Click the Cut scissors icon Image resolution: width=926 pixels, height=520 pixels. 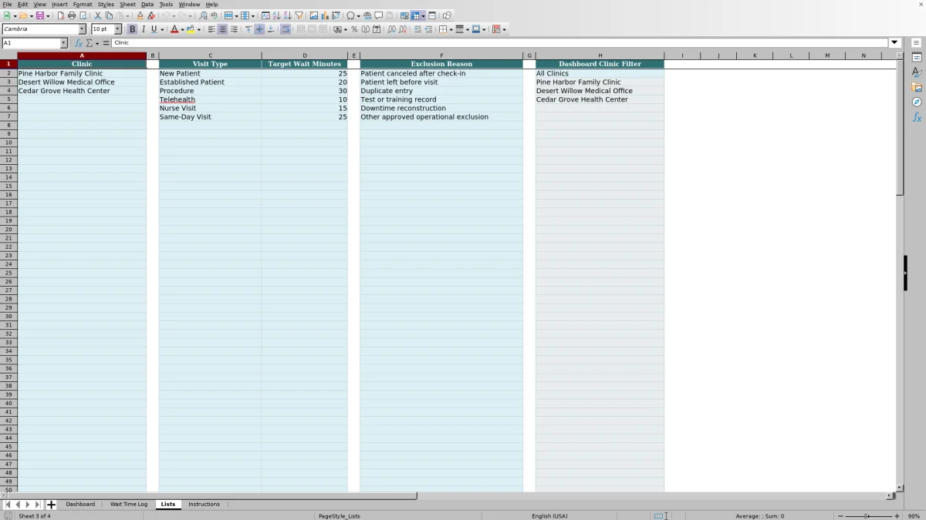click(x=98, y=15)
